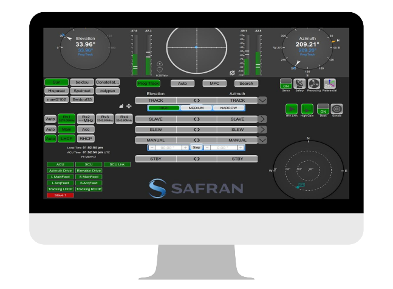The height and width of the screenshot is (289, 393).
Task: Select the RHCP polarization option
Action: point(86,139)
